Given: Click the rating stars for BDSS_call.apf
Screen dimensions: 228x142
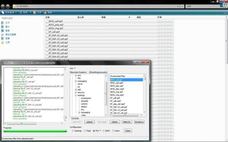Looking at the screenshot, I should click(165, 21).
